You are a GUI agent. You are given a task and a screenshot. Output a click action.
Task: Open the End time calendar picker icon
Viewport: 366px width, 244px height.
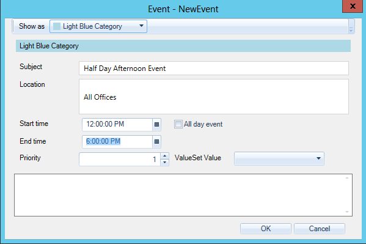[156, 142]
